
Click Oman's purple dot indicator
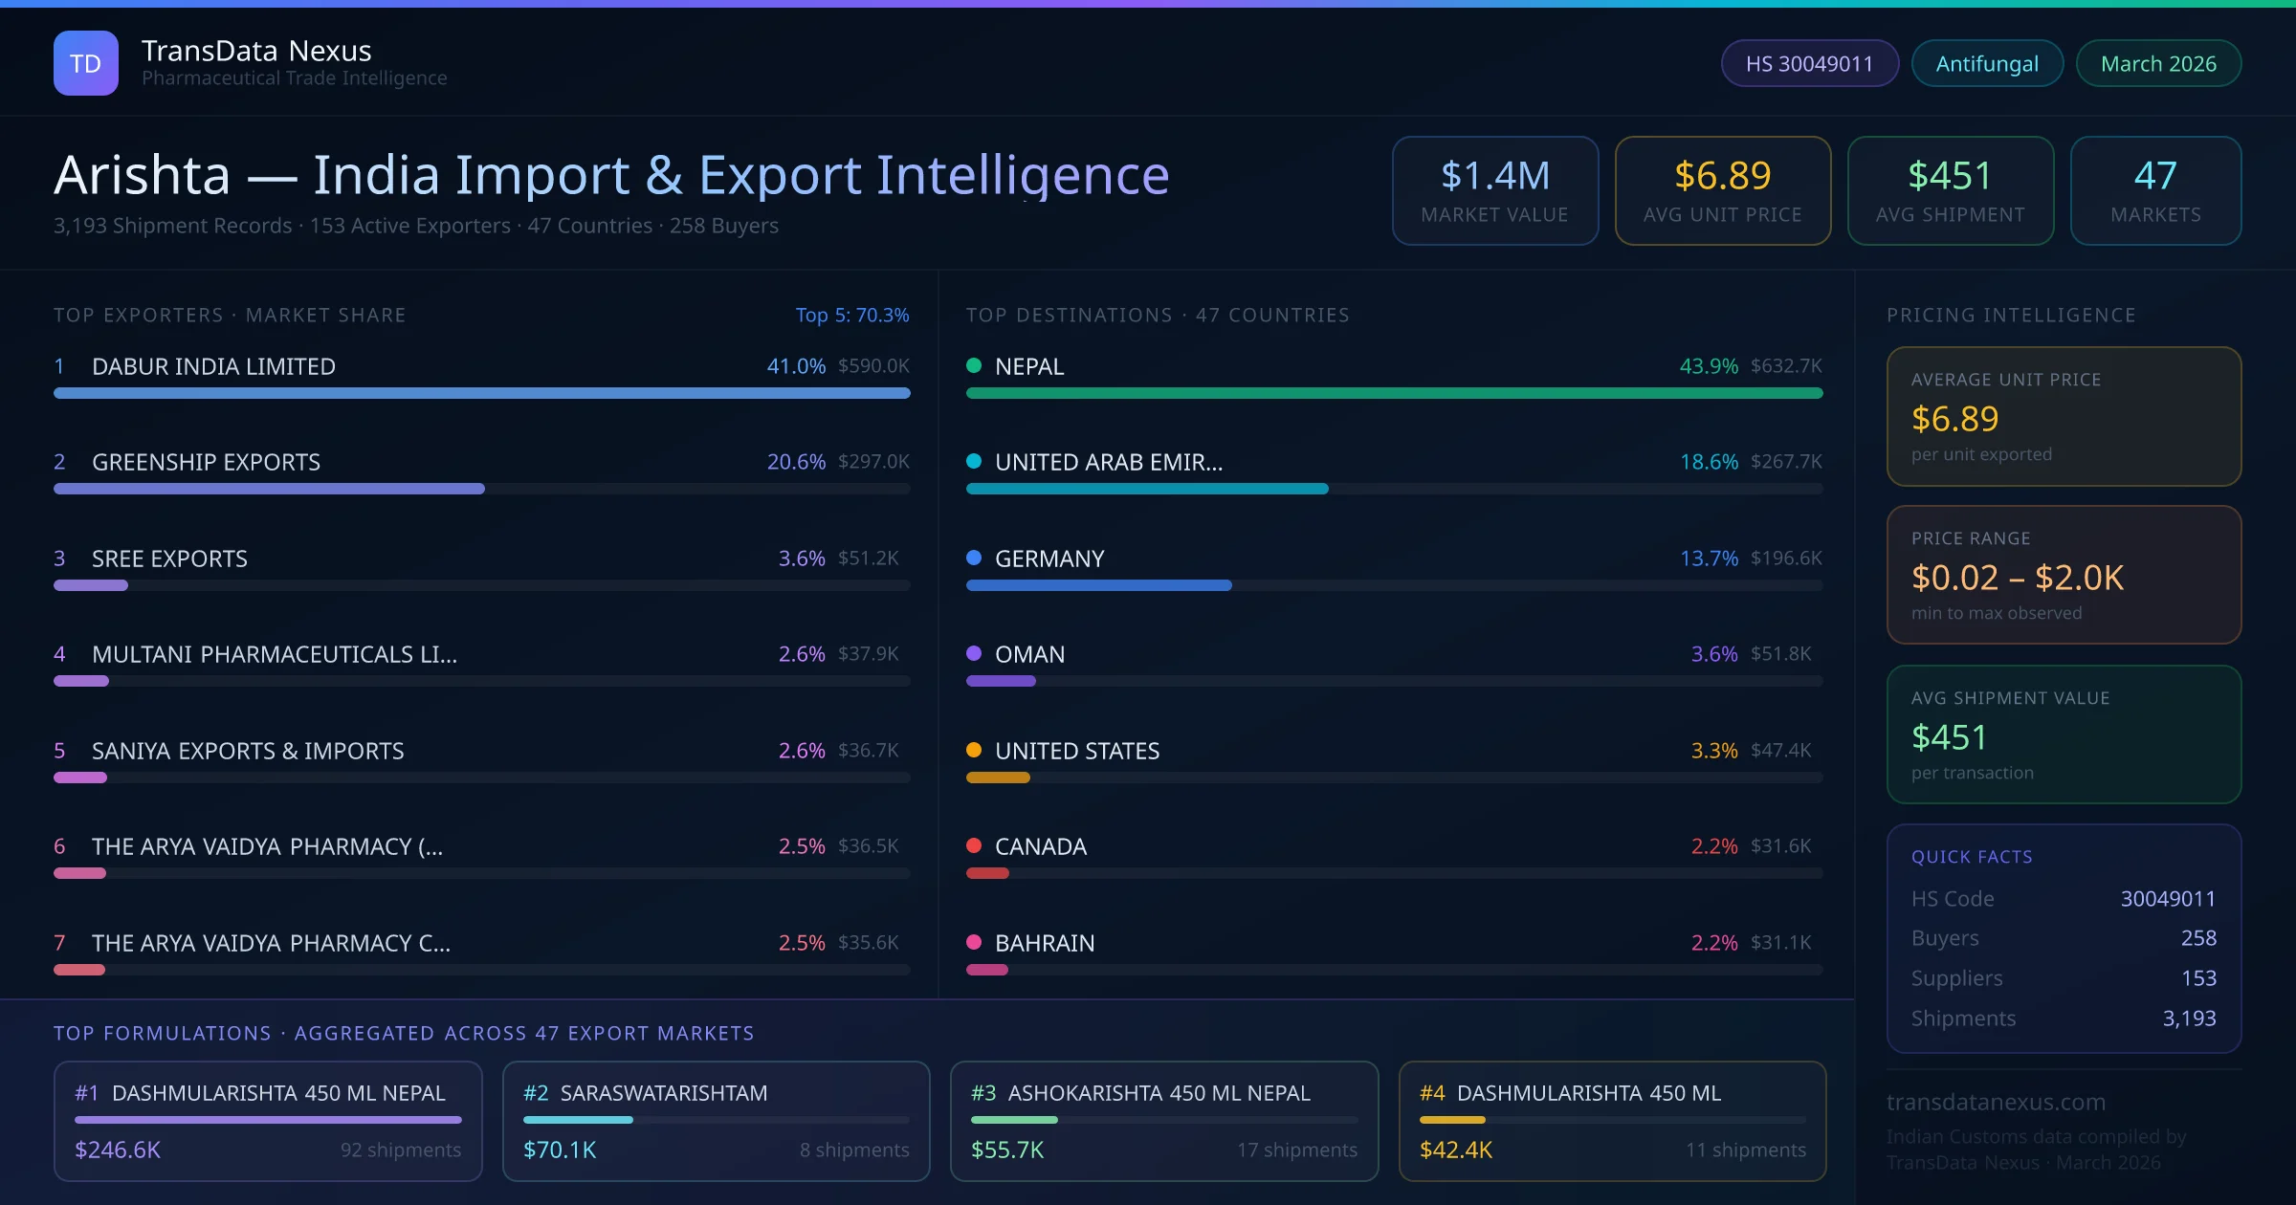pyautogui.click(x=974, y=654)
